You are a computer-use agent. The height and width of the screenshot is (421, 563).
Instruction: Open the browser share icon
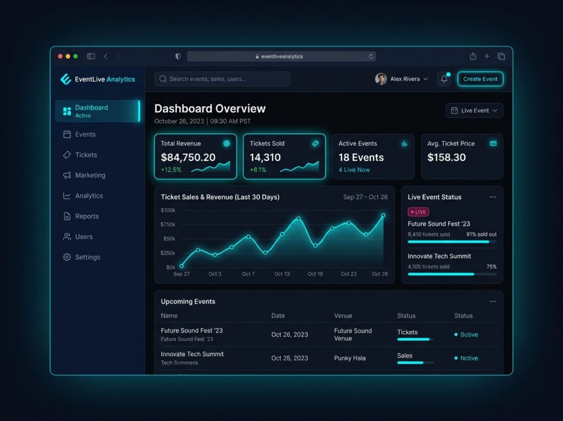click(x=473, y=56)
